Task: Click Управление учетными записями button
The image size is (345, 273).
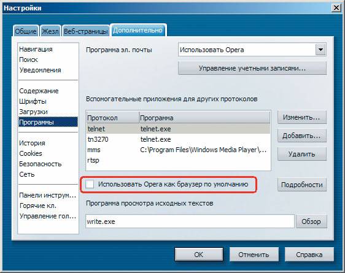Action: point(252,68)
